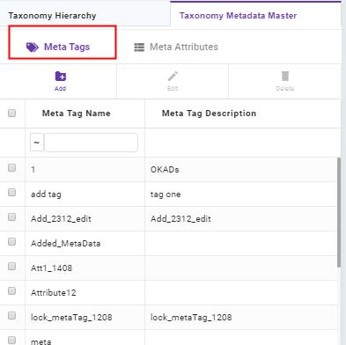Click the OKADs description cell
This screenshot has width=346, height=345.
(240, 170)
